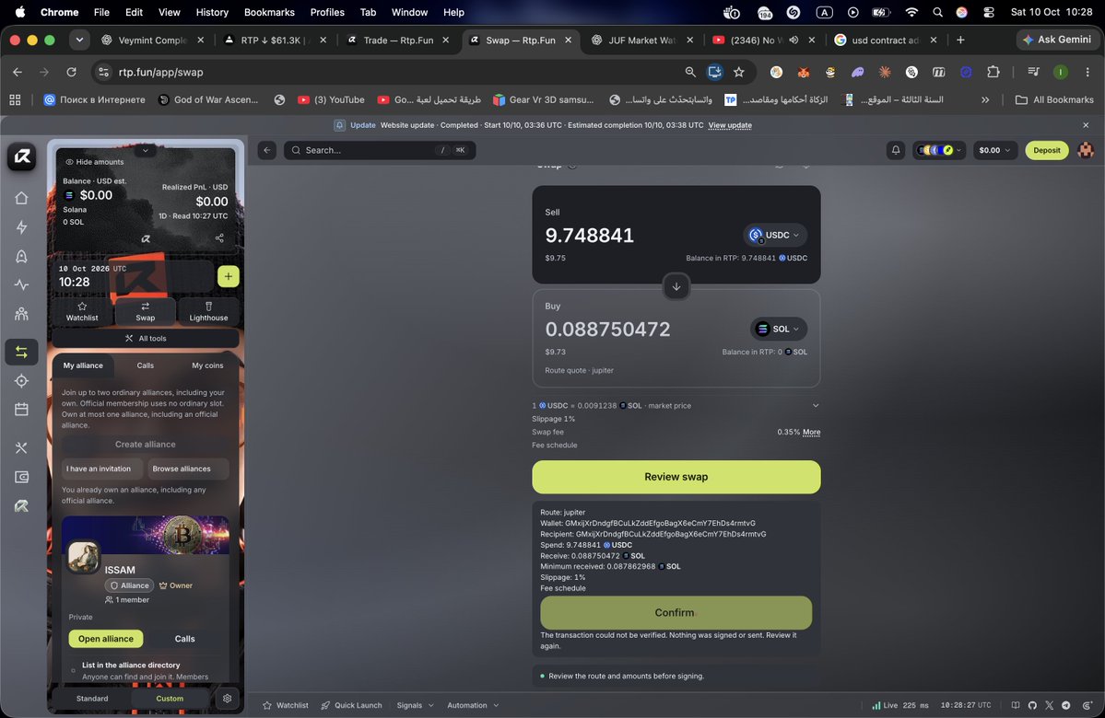The height and width of the screenshot is (718, 1105).
Task: Open the GitHub icon in the status bar
Action: (x=1032, y=705)
